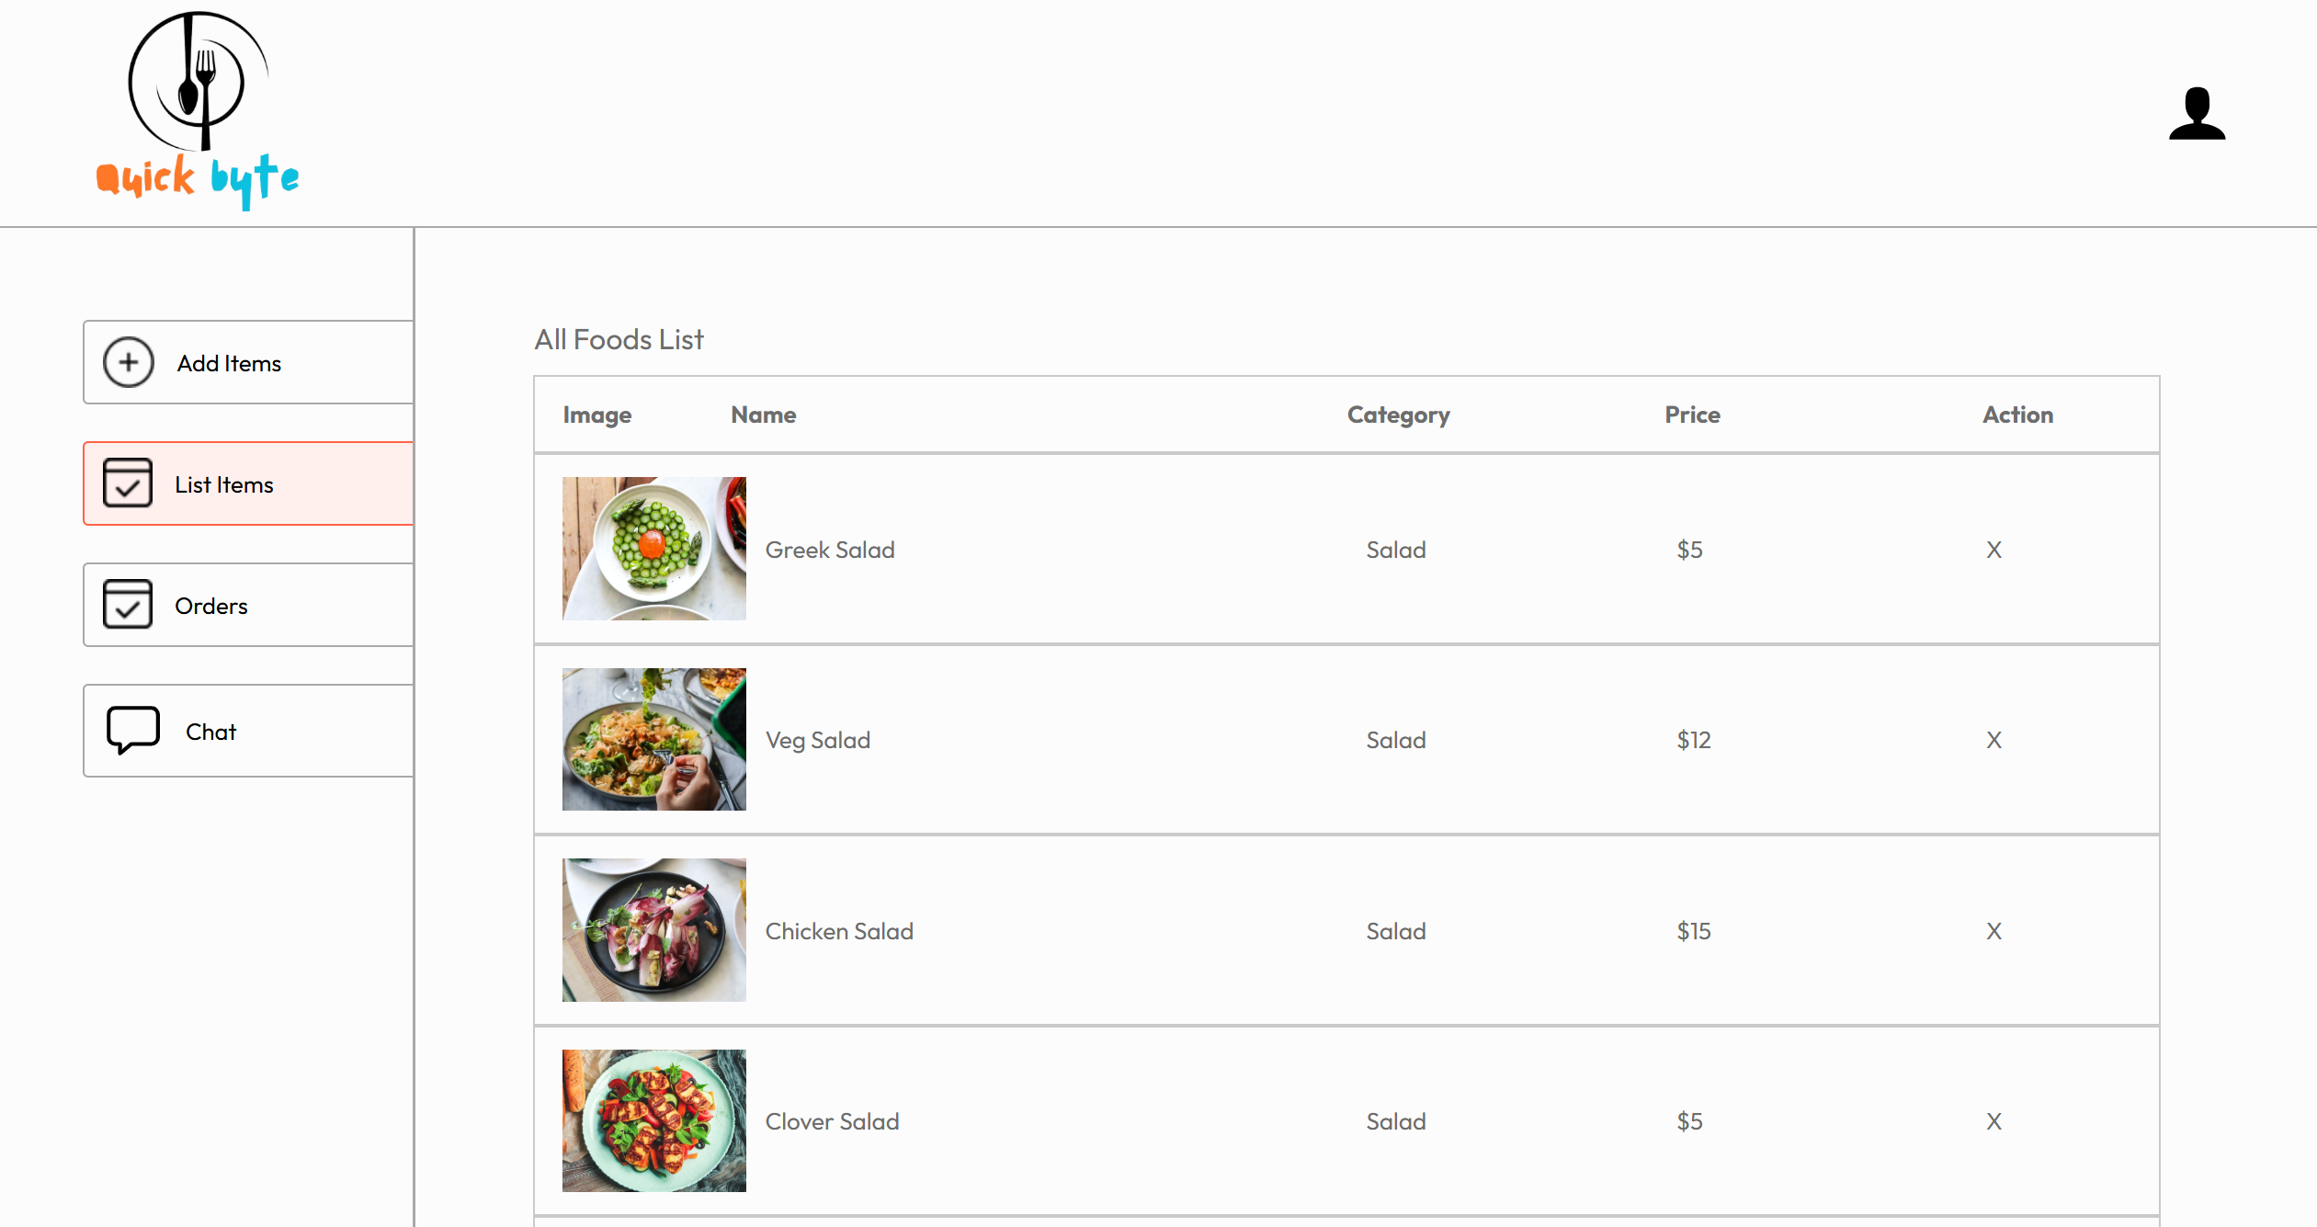Click the Category column header
The width and height of the screenshot is (2317, 1227).
(1398, 415)
